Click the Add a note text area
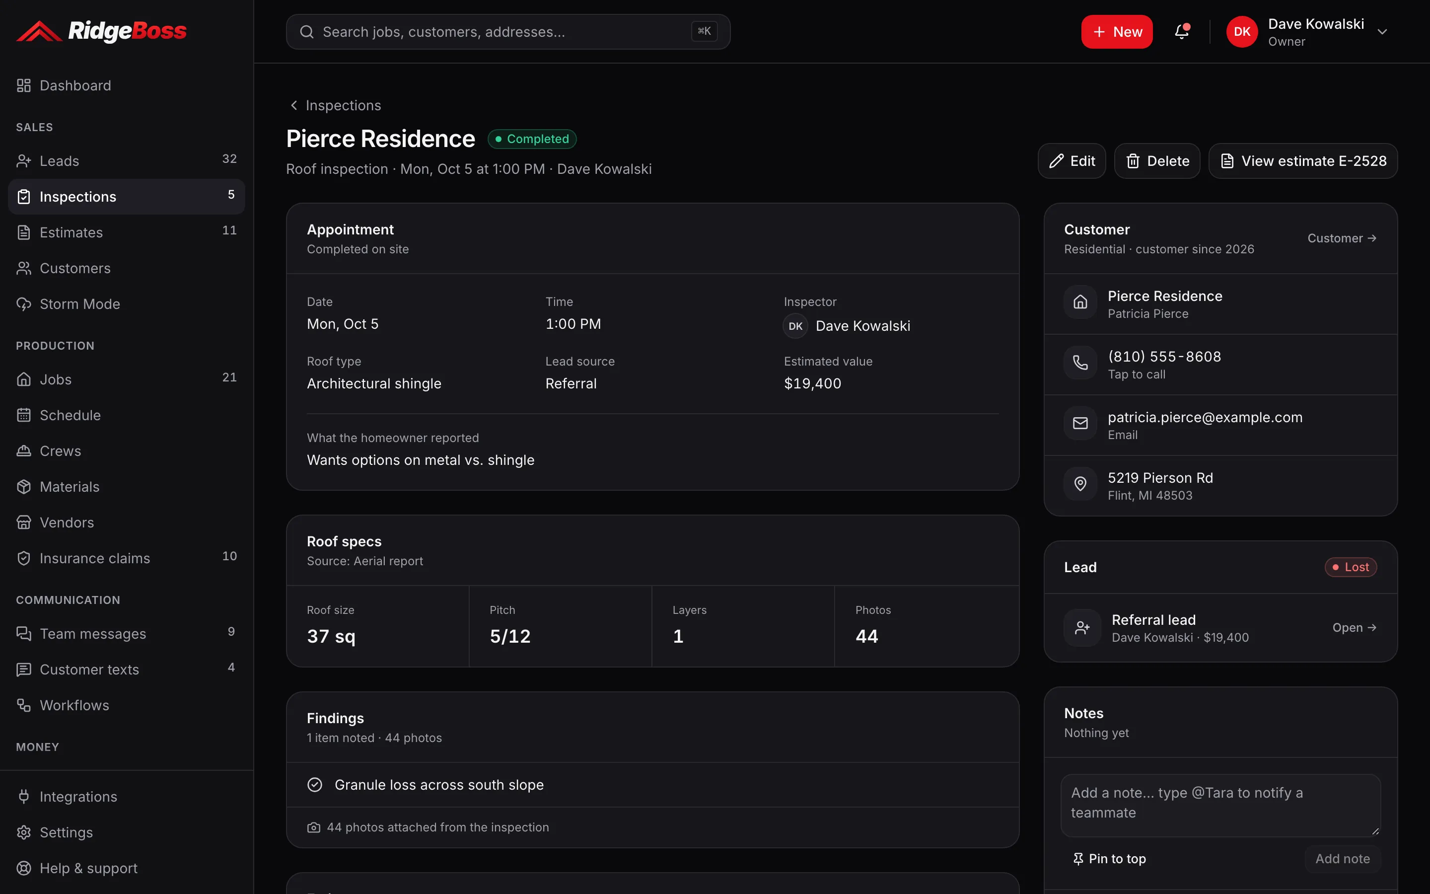Viewport: 1430px width, 894px height. click(x=1220, y=805)
